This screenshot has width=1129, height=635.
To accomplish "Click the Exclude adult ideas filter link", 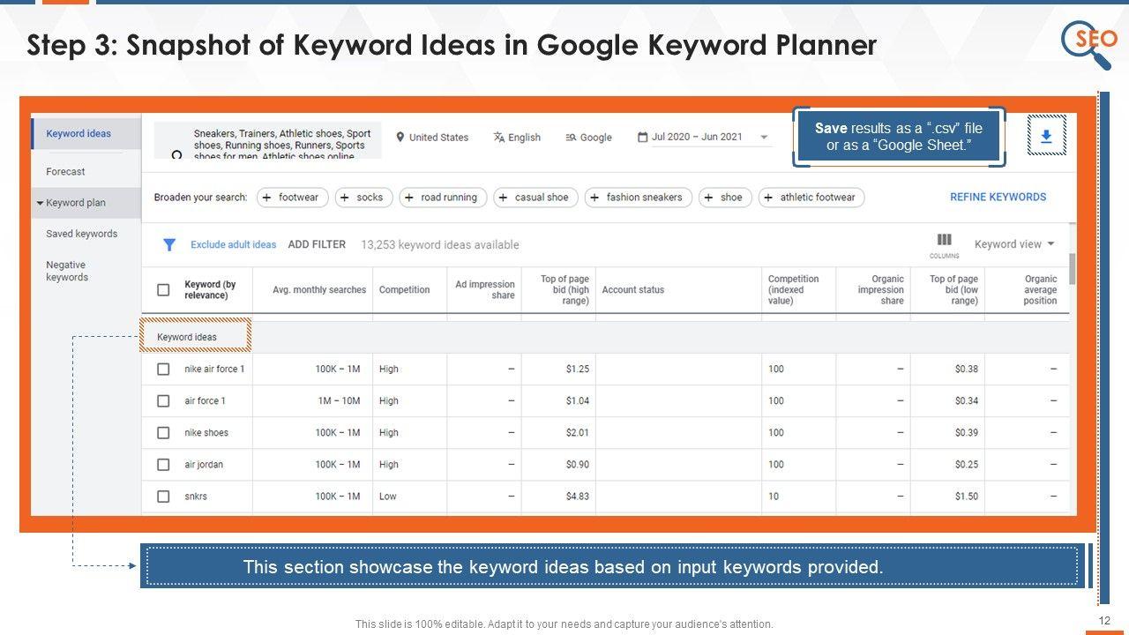I will (x=233, y=245).
